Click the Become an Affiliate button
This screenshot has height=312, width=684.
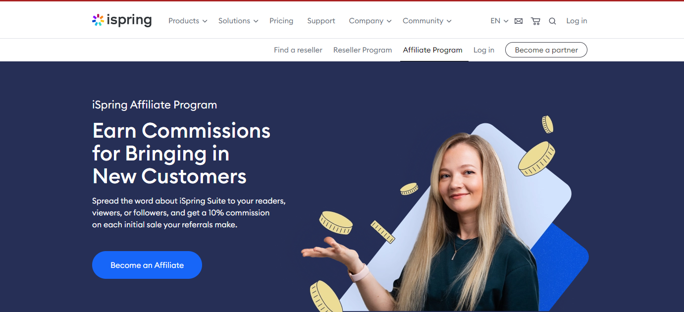147,265
